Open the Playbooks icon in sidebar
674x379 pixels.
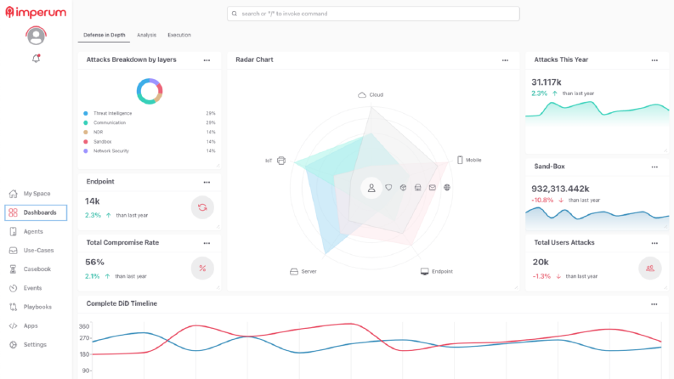[14, 307]
